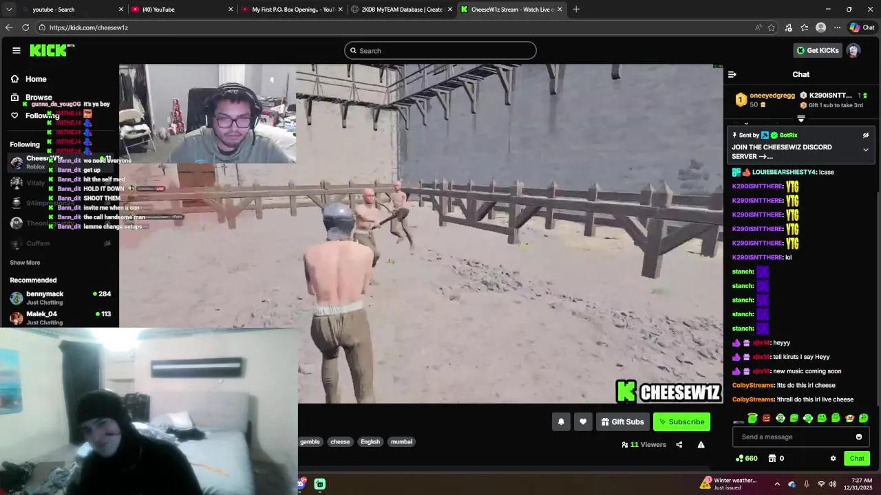Follow the channel with heart button
881x495 pixels.
click(583, 422)
